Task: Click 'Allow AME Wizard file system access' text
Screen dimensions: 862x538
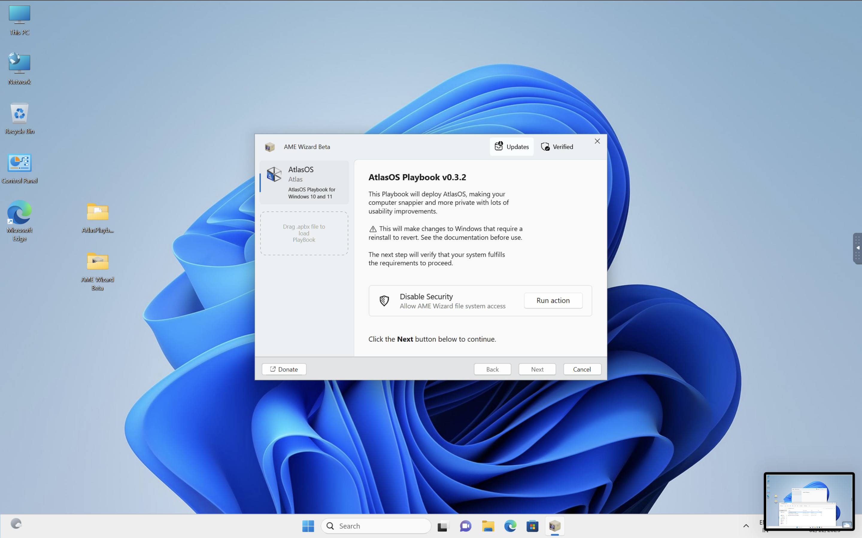Action: 452,306
